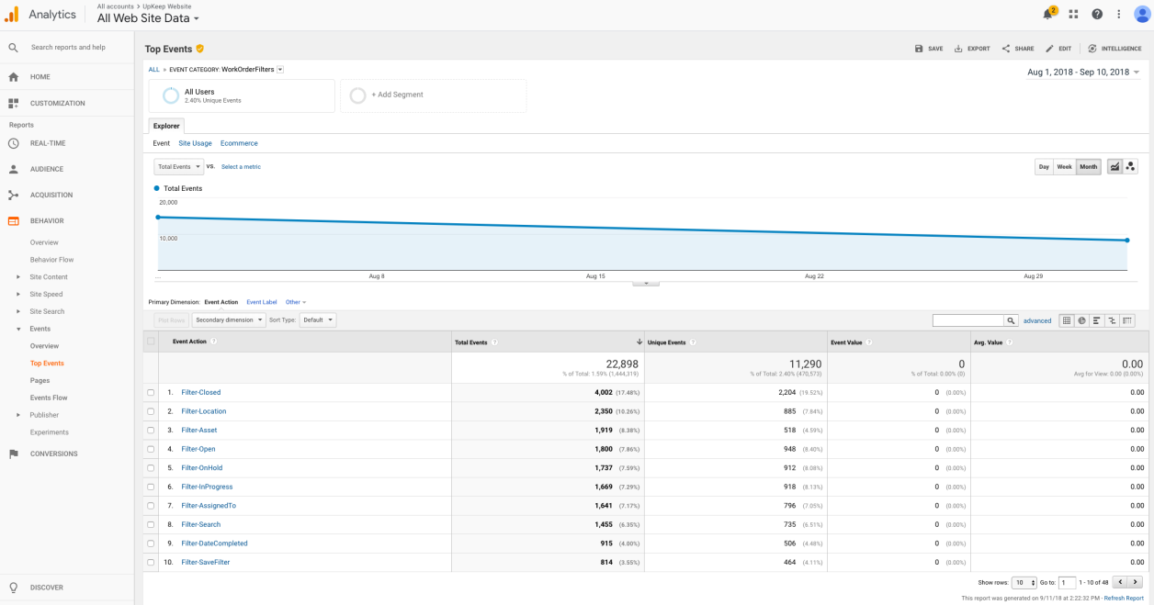
Task: Click the help icon beside Unique Events header
Action: [x=693, y=342]
